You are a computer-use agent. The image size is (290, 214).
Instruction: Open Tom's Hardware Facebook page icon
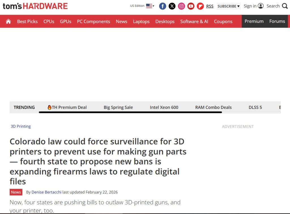[x=163, y=6]
